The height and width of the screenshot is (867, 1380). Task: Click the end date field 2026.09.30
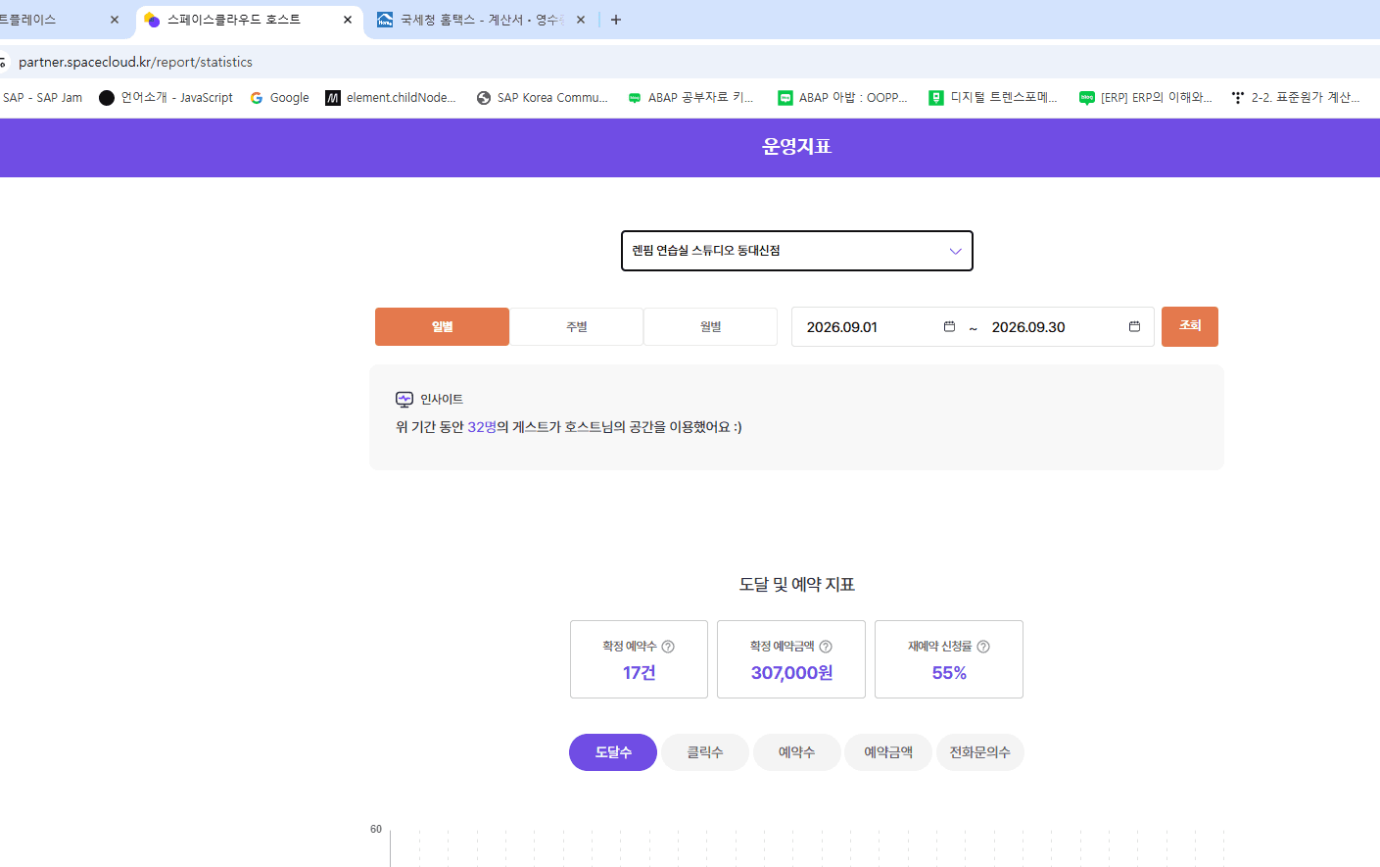click(x=1028, y=327)
